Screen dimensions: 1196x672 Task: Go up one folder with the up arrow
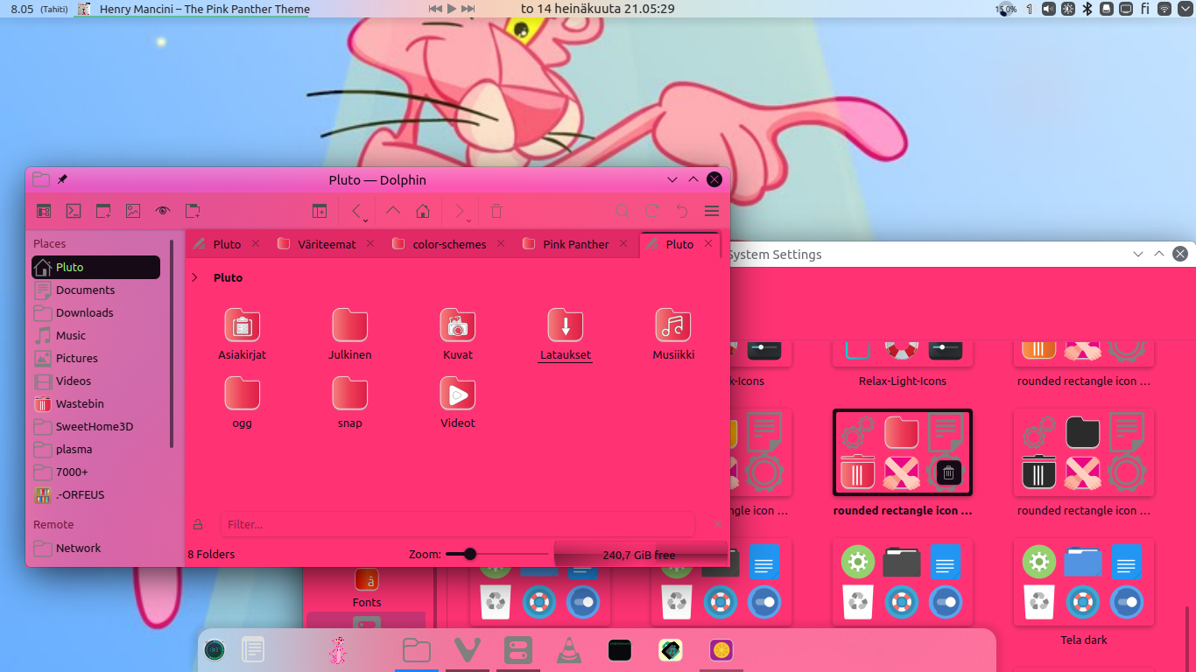click(x=393, y=211)
